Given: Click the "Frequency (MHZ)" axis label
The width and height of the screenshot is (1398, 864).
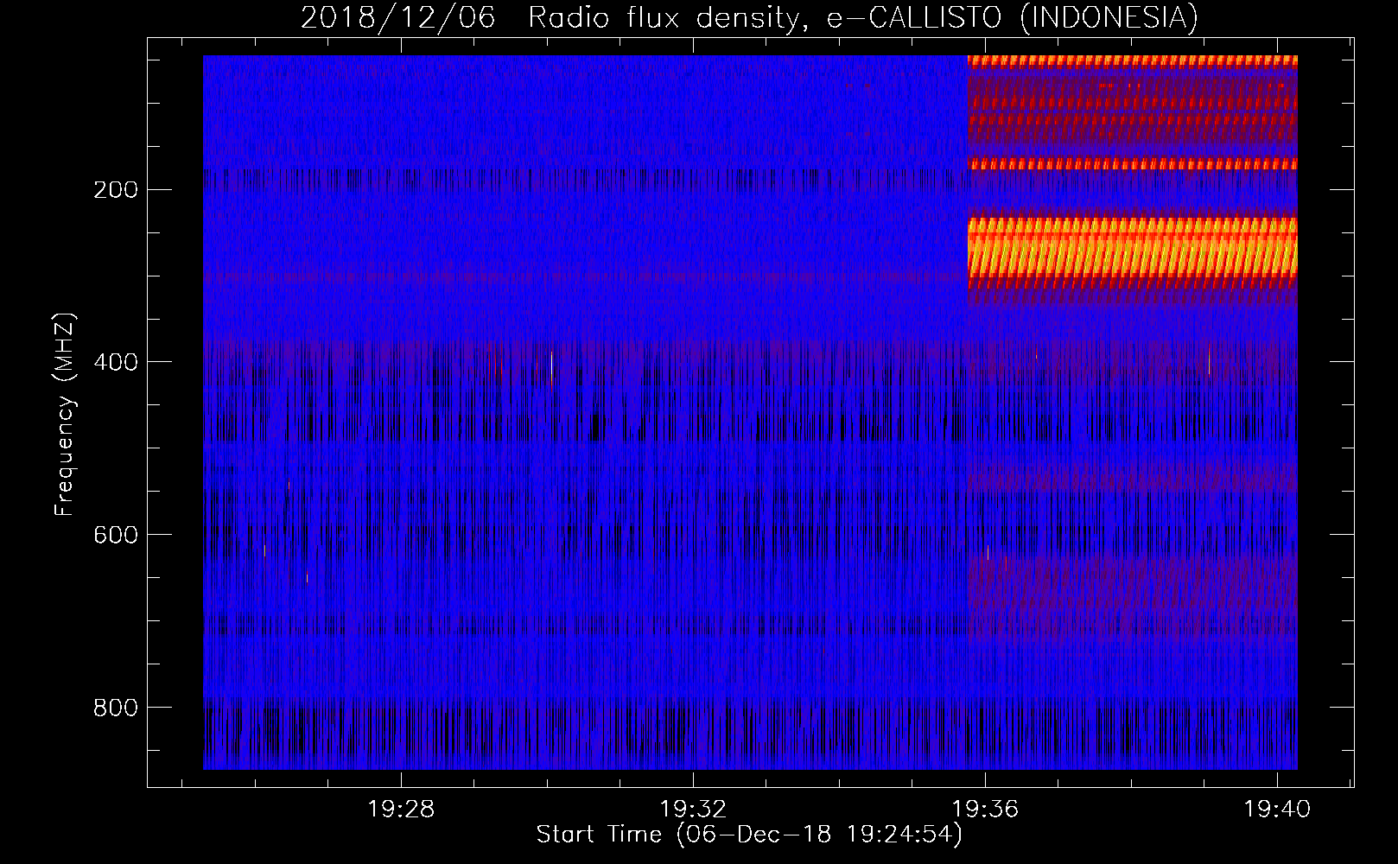Looking at the screenshot, I should pyautogui.click(x=65, y=415).
